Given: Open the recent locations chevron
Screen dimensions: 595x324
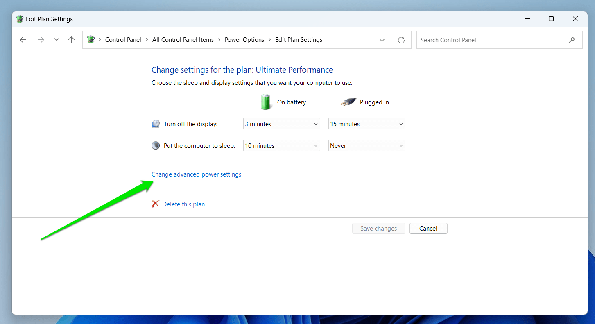Looking at the screenshot, I should pyautogui.click(x=57, y=40).
